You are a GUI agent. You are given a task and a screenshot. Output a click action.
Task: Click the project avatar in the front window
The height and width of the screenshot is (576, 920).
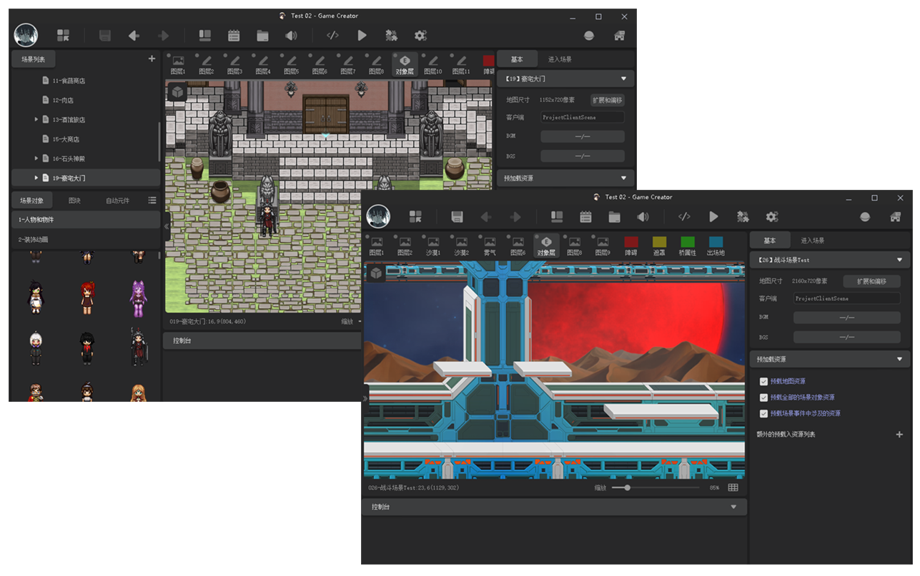[378, 216]
